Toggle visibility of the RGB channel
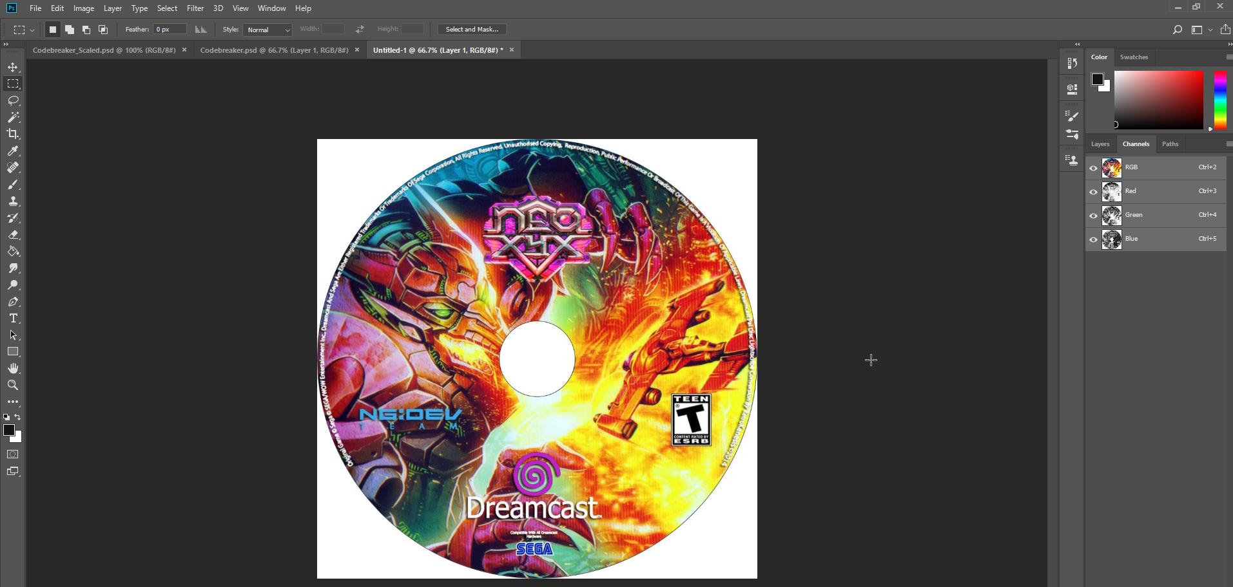Viewport: 1233px width, 587px height. [1093, 168]
